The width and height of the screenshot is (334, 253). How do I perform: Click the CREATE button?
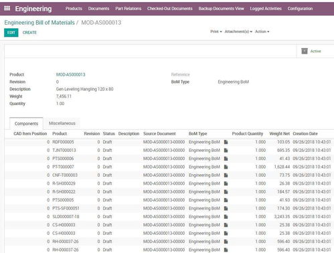click(29, 33)
